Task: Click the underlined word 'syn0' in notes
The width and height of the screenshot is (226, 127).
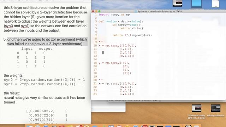Action: (9, 26)
